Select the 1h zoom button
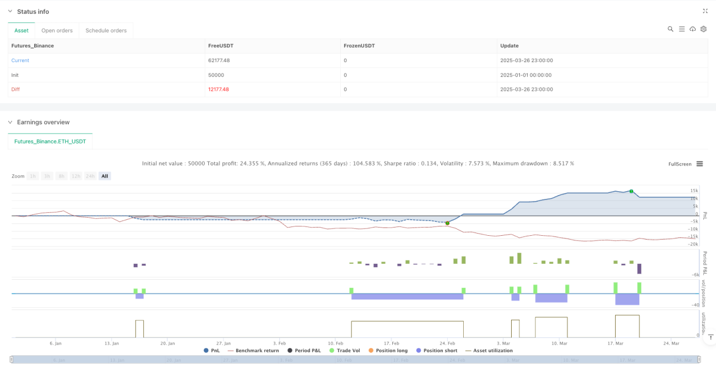This screenshot has height=366, width=716. pyautogui.click(x=33, y=176)
